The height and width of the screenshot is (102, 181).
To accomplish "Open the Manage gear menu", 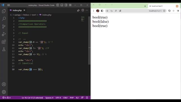I will click(4, 92).
